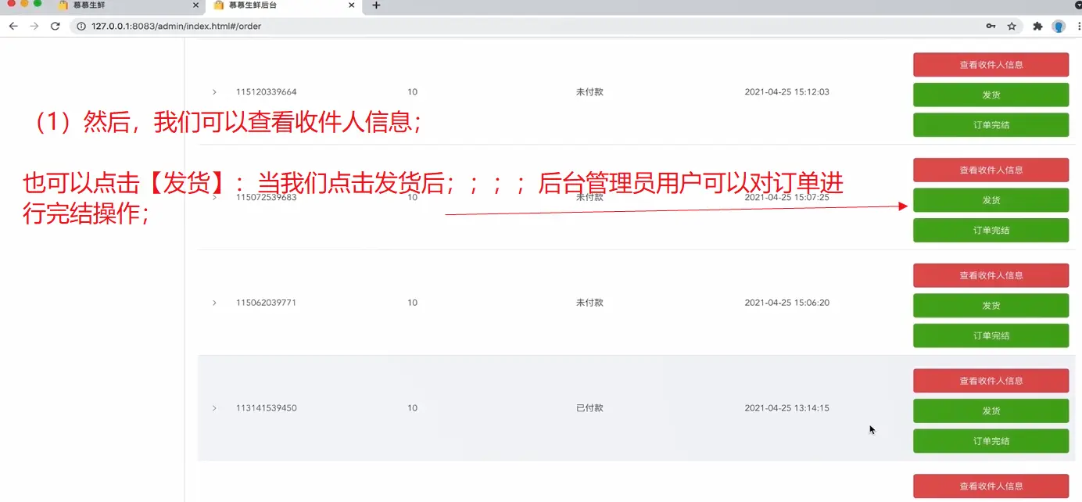Click 发货 for order 115120339664
Image resolution: width=1082 pixels, height=502 pixels.
[991, 95]
